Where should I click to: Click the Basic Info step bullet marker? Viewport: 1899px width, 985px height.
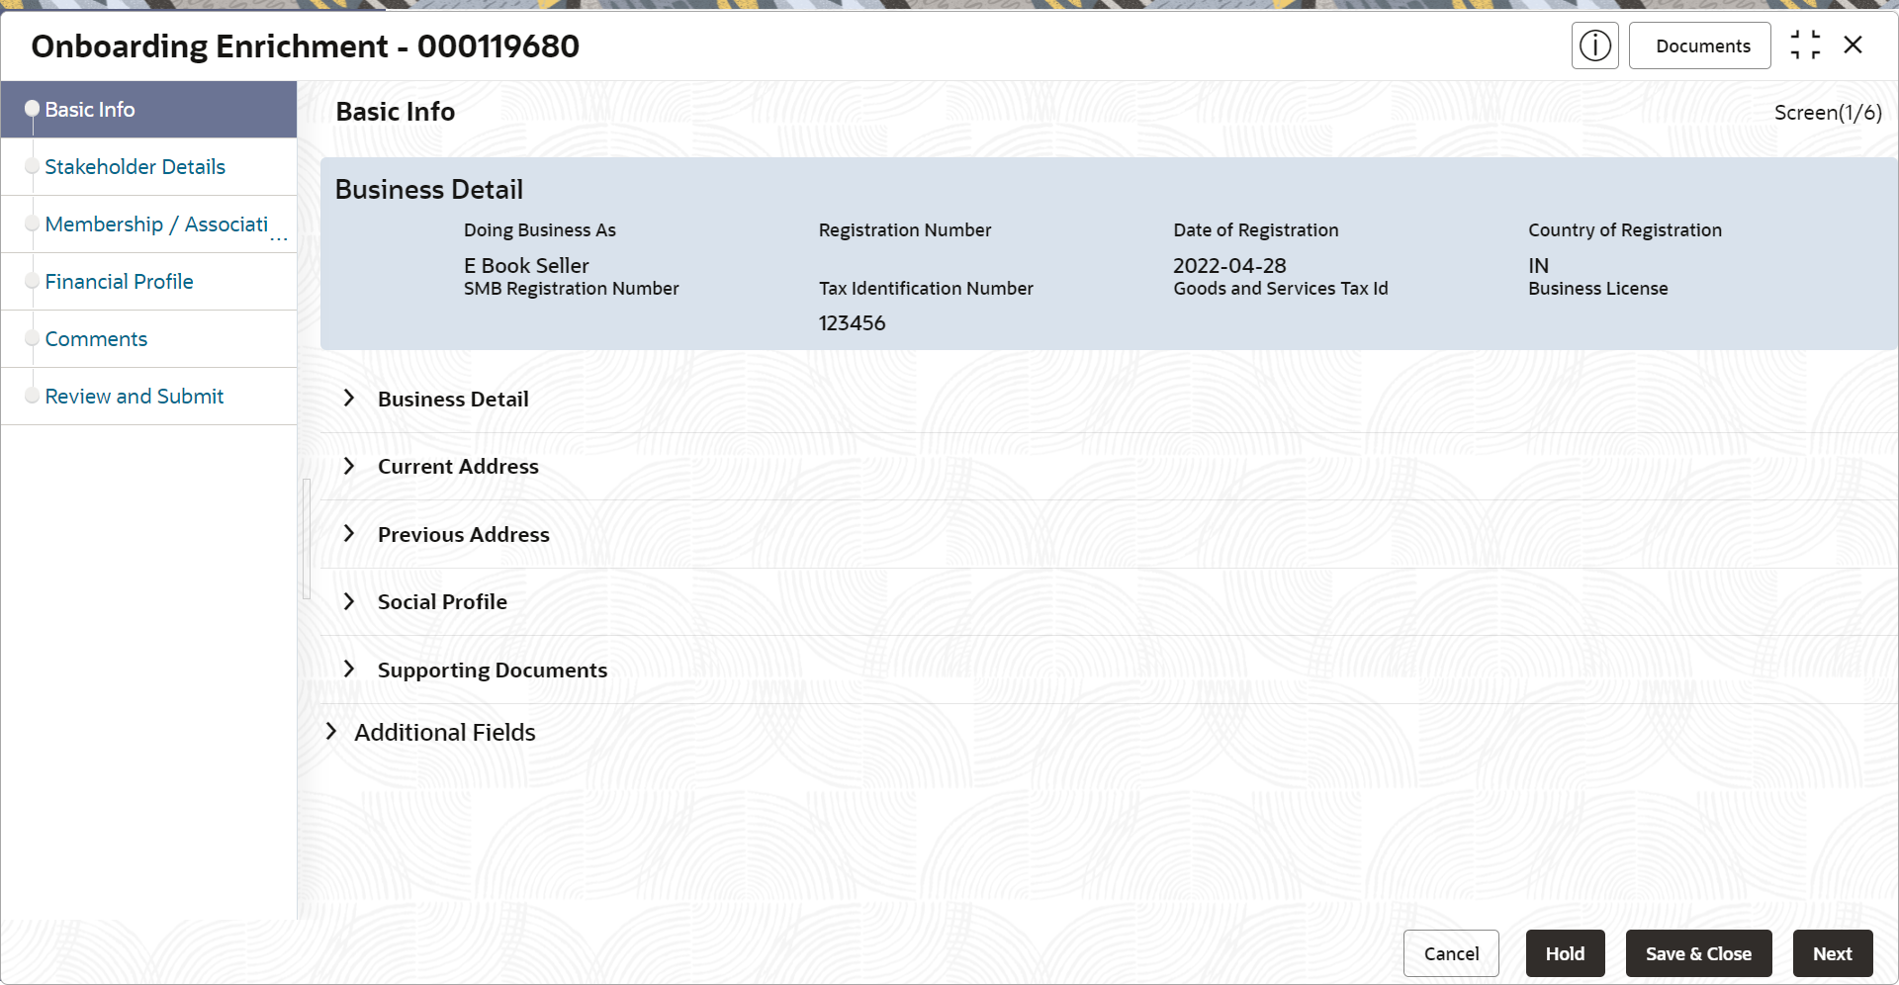pos(32,109)
